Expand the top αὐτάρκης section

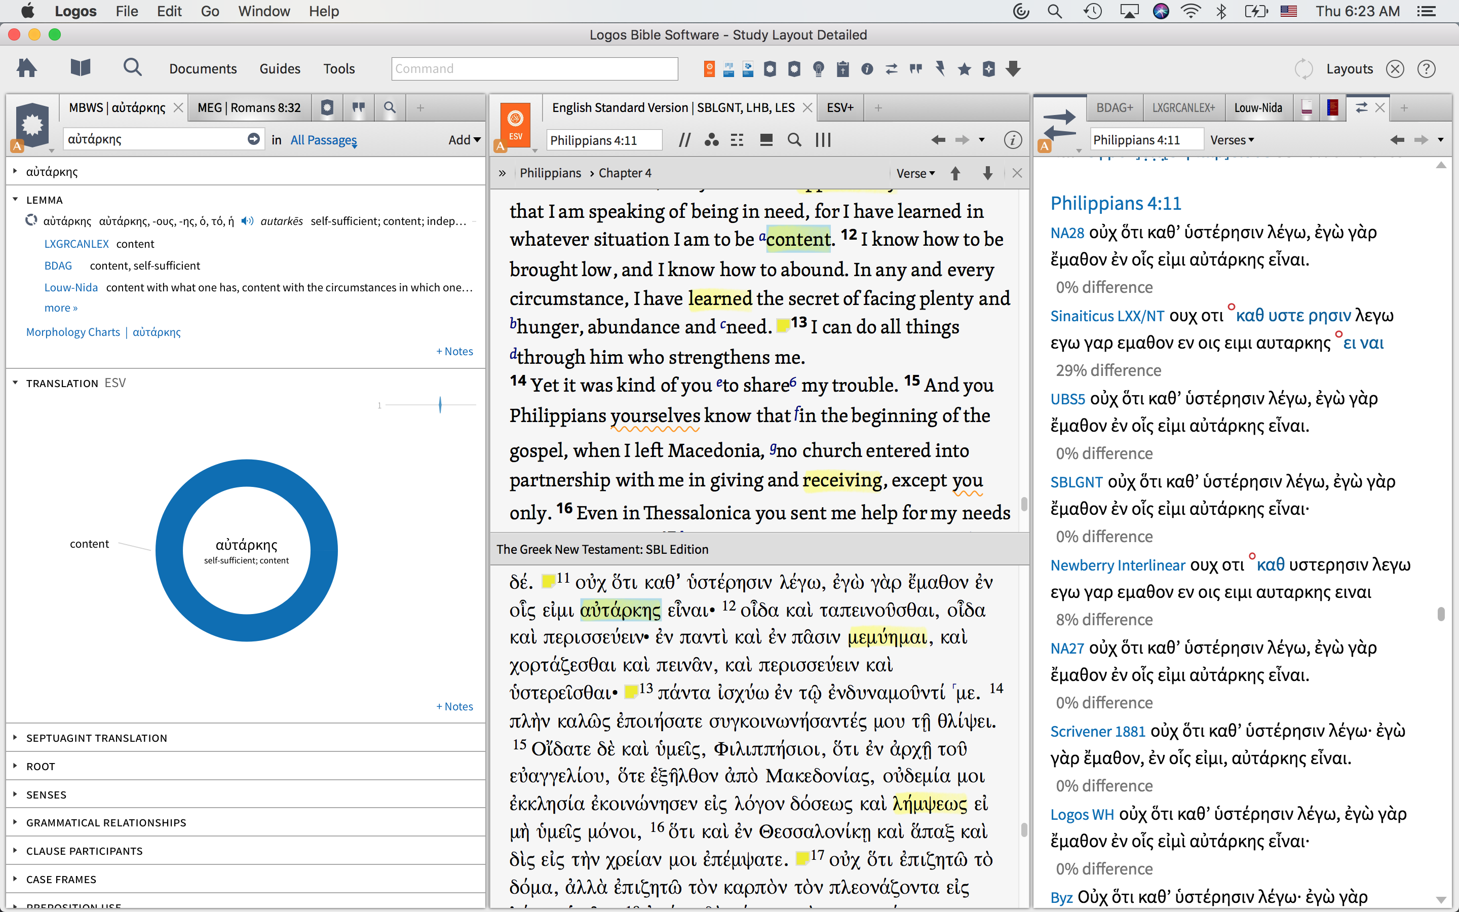[15, 171]
